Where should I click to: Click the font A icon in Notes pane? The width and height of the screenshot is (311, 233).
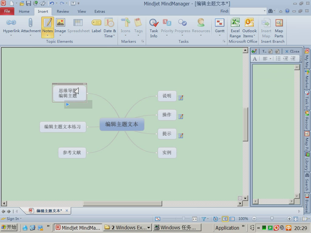[x=255, y=59]
